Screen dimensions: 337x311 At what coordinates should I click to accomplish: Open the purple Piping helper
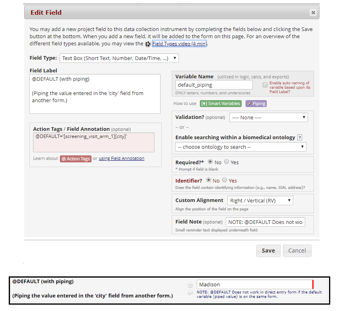256,103
